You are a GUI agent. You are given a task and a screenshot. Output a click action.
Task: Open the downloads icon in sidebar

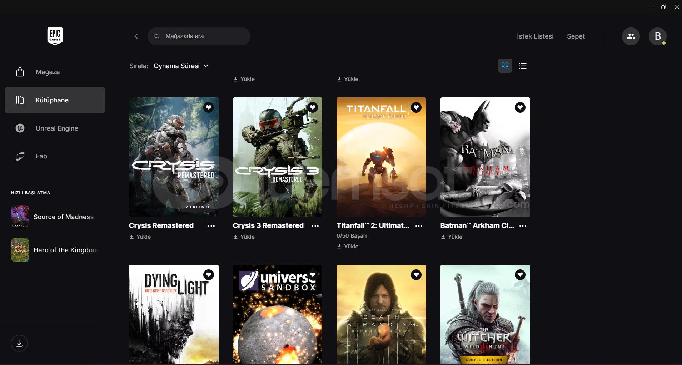19,343
